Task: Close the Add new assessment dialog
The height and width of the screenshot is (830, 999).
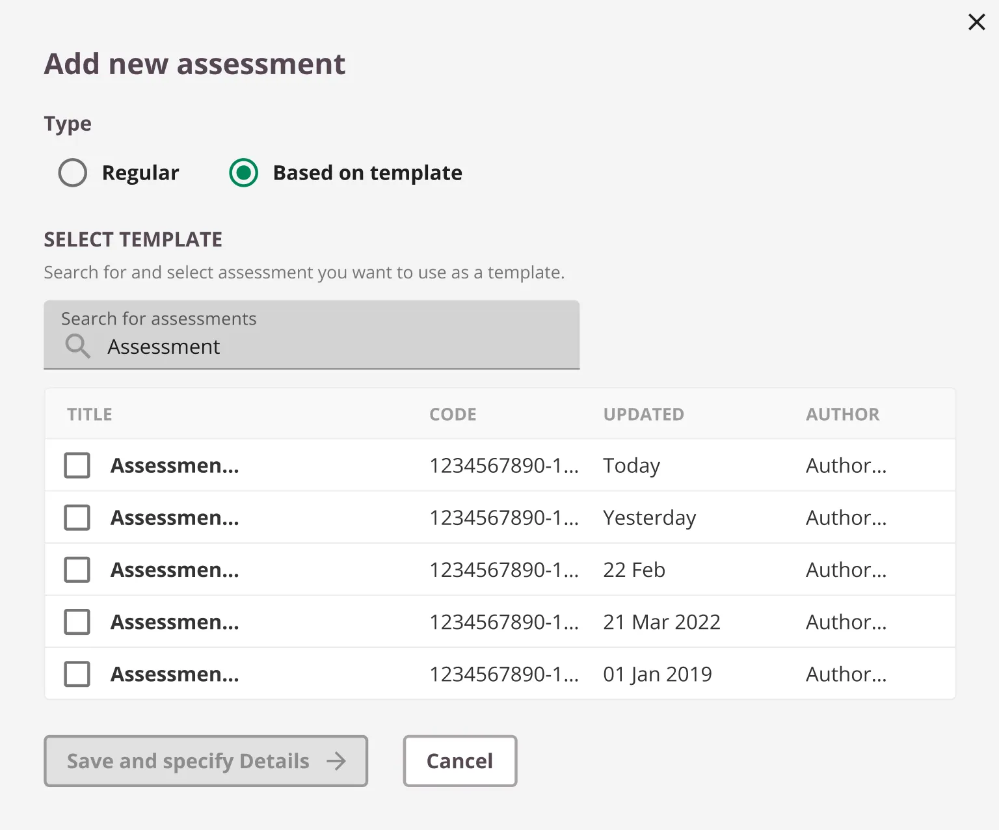Action: click(x=976, y=22)
